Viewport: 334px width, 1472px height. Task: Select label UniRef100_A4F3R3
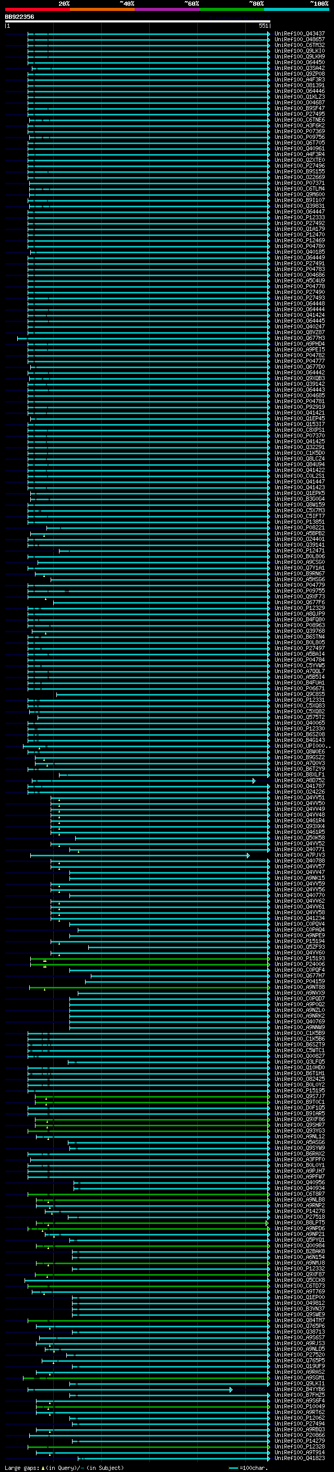299,79
